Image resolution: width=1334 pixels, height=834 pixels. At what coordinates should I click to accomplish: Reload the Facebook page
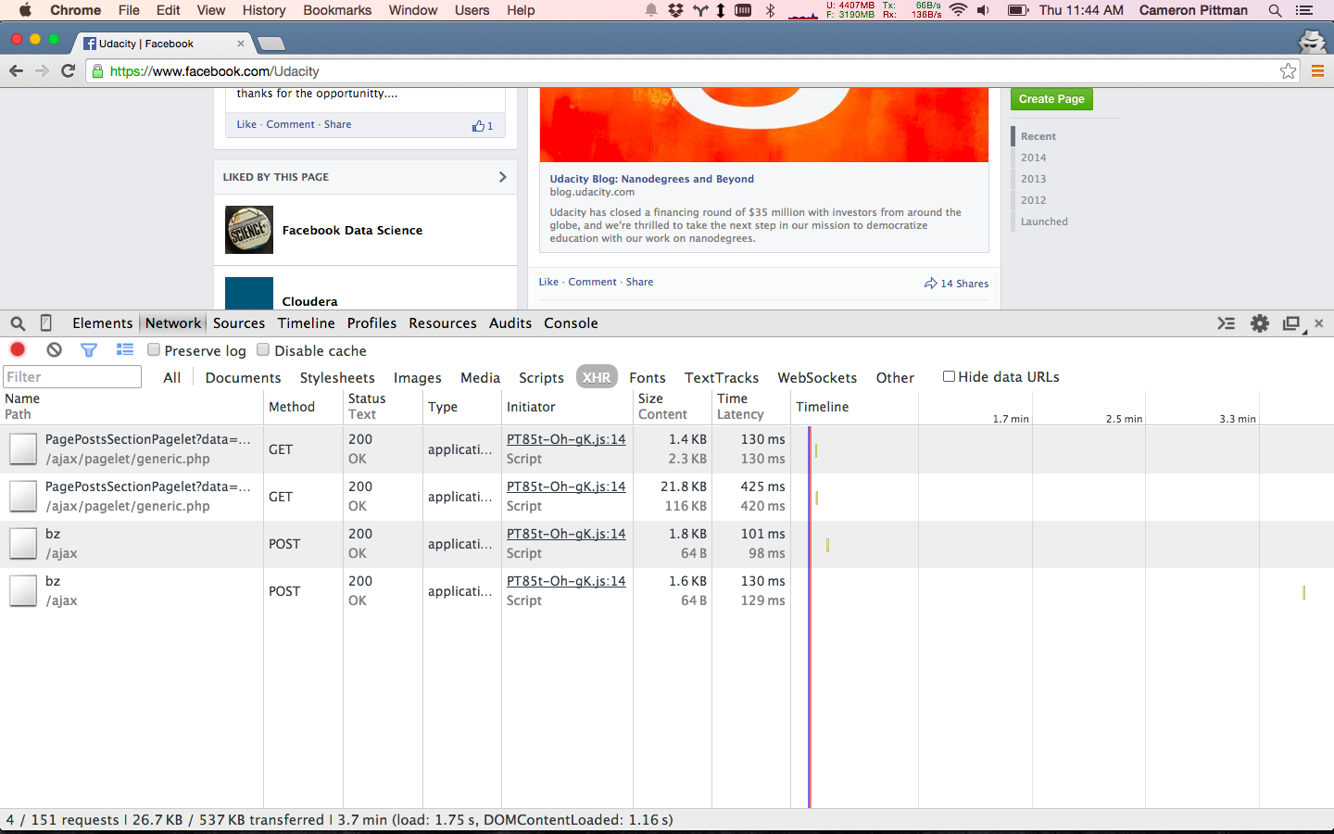[68, 70]
